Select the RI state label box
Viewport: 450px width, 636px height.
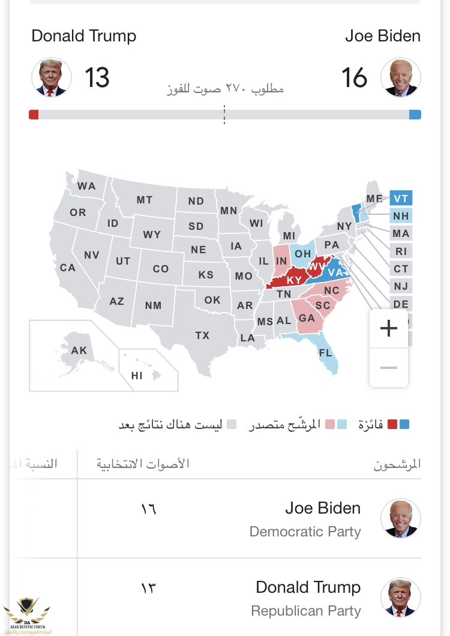click(x=401, y=251)
